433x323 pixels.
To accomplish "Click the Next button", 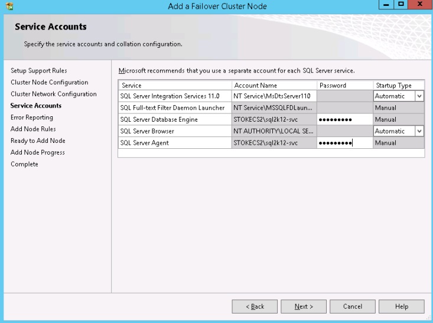I will pos(304,306).
